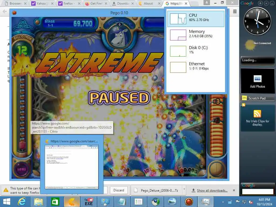
Task: Switch to the About tab
Action: point(148,4)
